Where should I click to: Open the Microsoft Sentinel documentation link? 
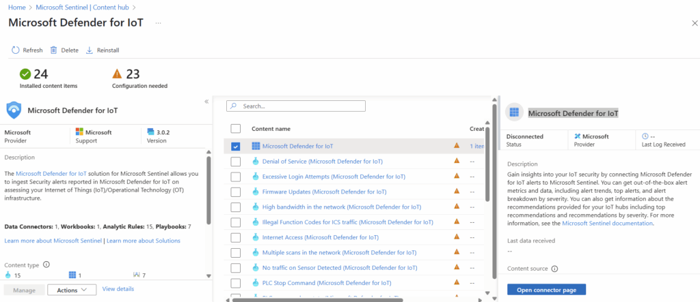click(607, 223)
